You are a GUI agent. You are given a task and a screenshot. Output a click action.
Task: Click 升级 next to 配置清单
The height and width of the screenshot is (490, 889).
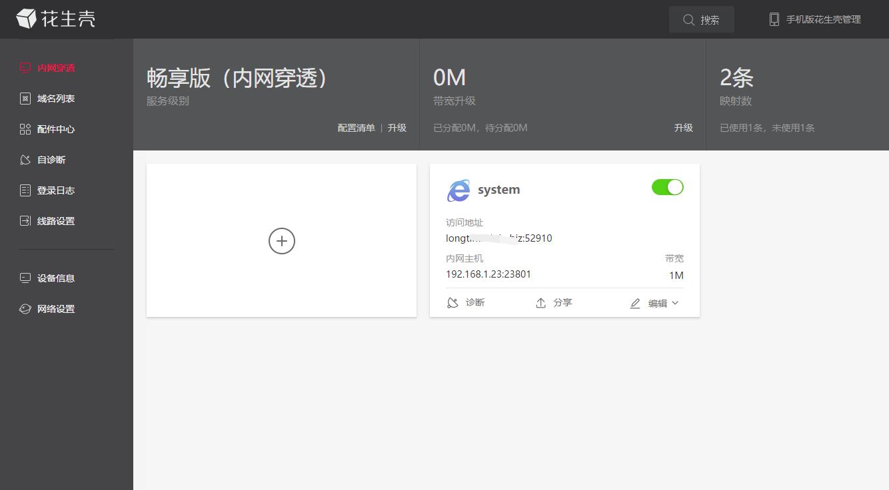pyautogui.click(x=397, y=127)
